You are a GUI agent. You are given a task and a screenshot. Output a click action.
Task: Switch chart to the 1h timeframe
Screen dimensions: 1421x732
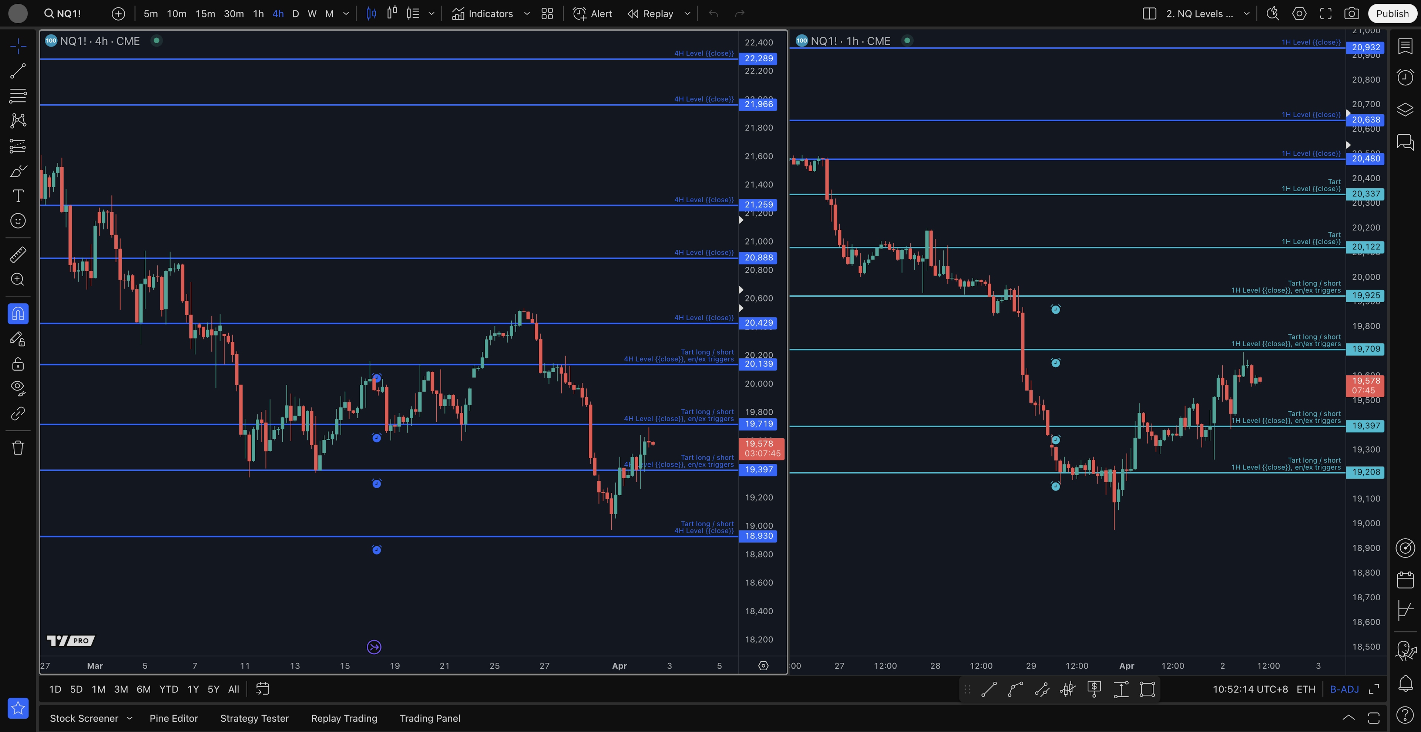tap(258, 14)
